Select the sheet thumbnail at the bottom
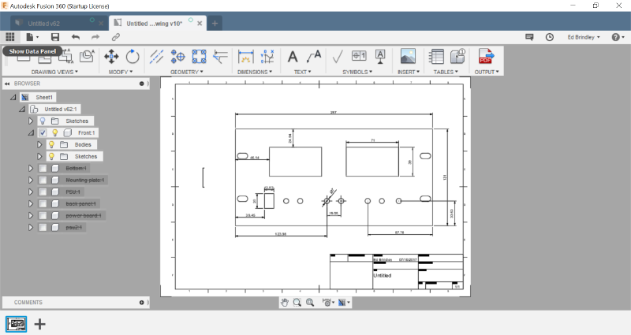The image size is (631, 335). click(17, 323)
